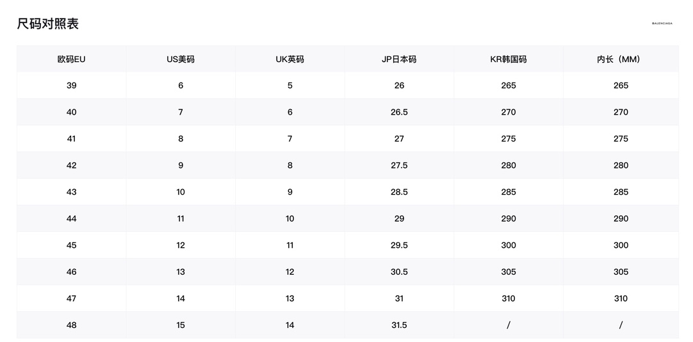This screenshot has height=342, width=693.
Task: Select 275 in the 内长 column
Action: tap(621, 139)
